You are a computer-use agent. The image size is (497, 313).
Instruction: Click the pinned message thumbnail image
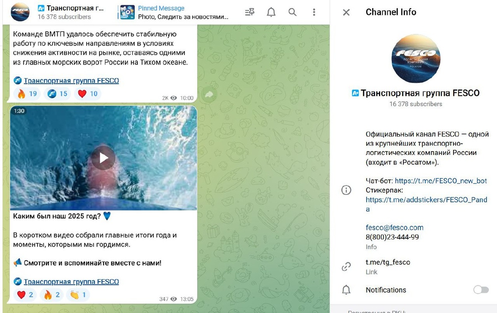tap(127, 12)
